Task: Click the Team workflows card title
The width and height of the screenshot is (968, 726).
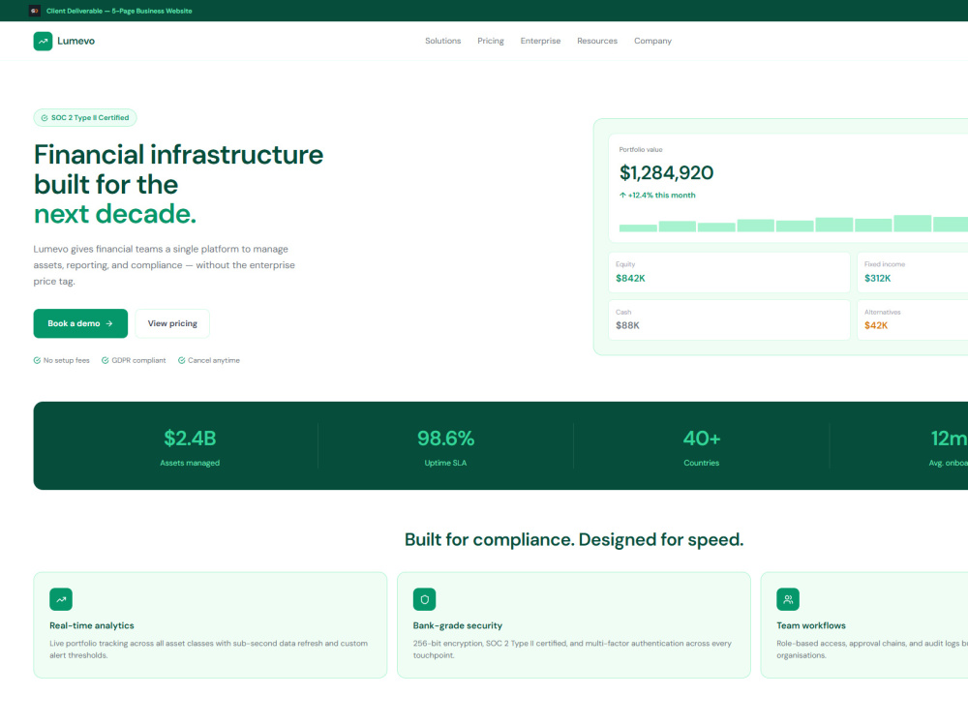Action: click(x=811, y=625)
